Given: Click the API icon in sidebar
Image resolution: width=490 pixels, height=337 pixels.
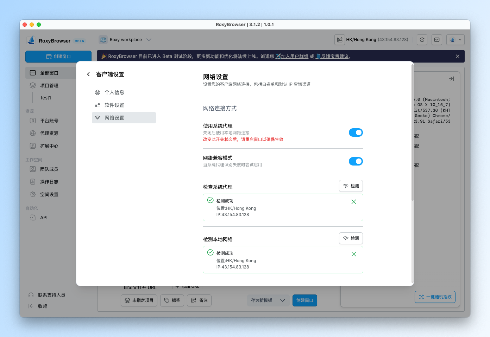Looking at the screenshot, I should click(x=33, y=218).
